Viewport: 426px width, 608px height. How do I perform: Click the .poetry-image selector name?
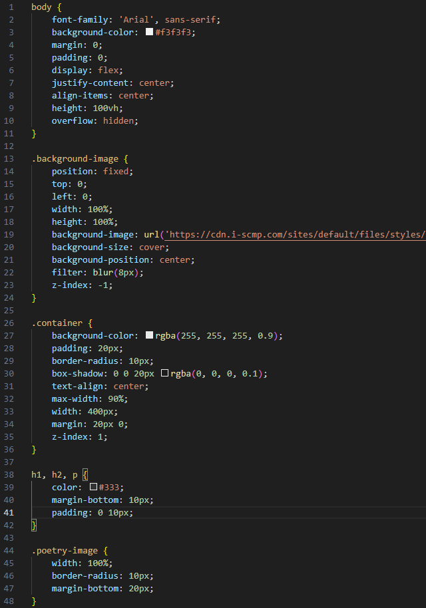tap(67, 551)
